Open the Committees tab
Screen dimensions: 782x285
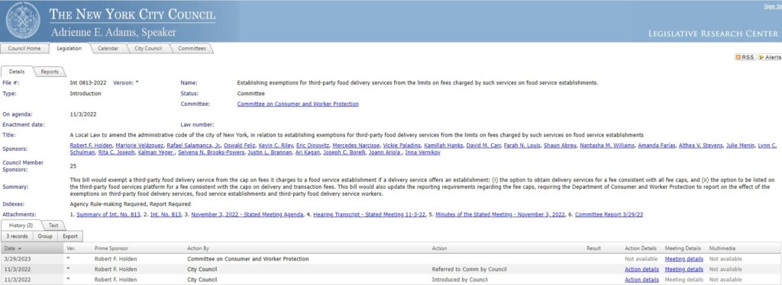(192, 48)
